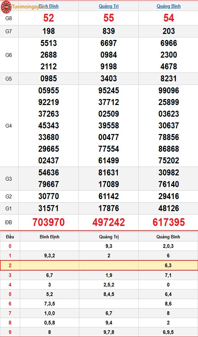Viewport: 198px width, 337px height.
Task: Select Bình Định special prize 703970
Action: 49,222
